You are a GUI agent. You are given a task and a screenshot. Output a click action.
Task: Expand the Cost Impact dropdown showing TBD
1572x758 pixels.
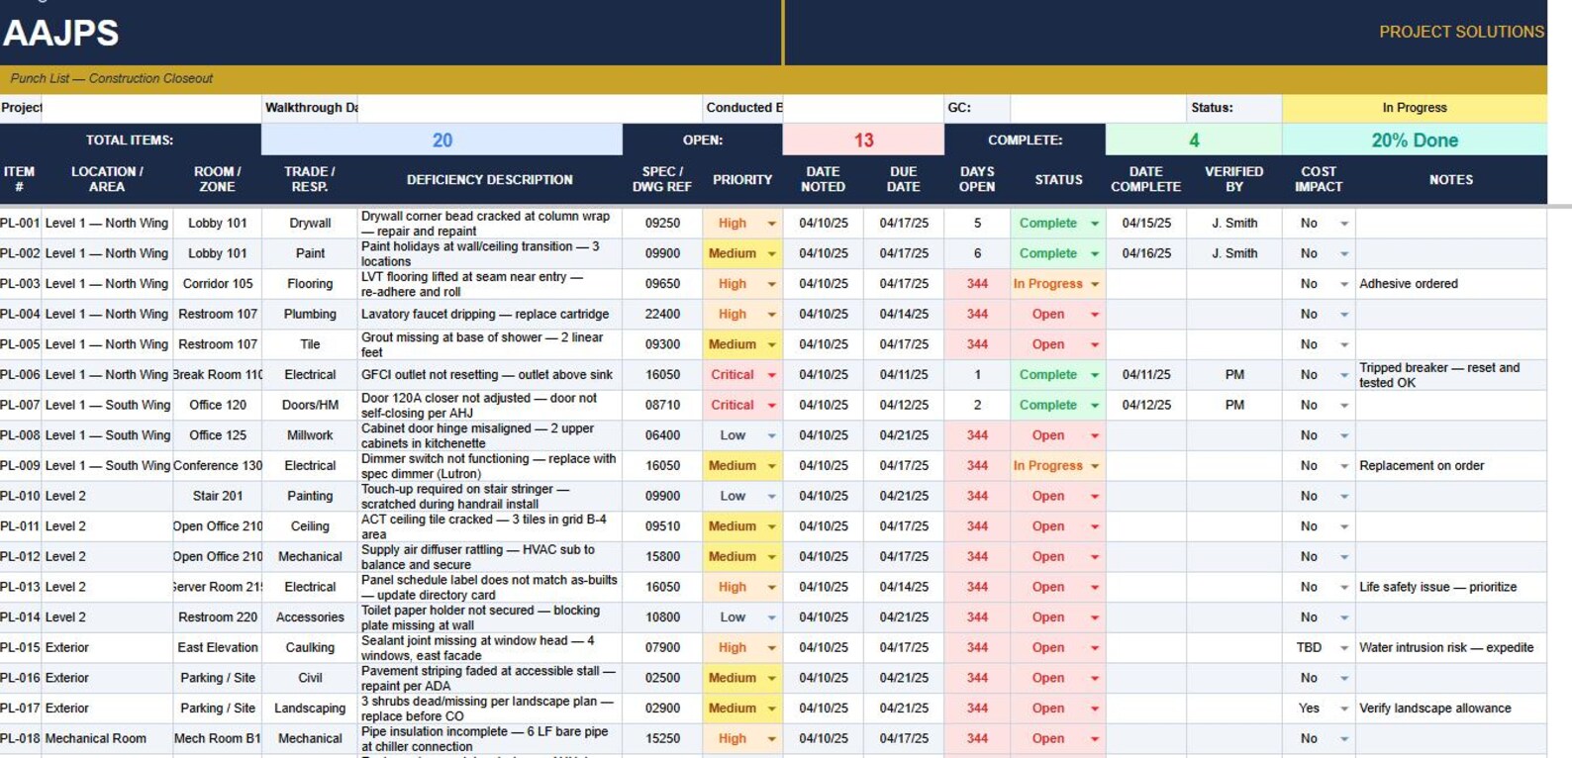[1344, 648]
